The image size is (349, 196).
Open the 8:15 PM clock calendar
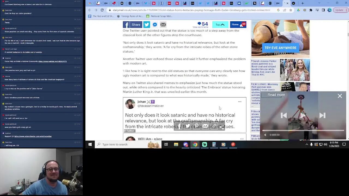click(x=334, y=145)
